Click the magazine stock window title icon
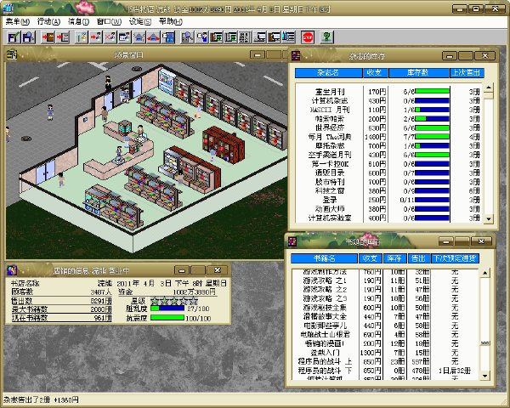510x408 pixels. 296,55
